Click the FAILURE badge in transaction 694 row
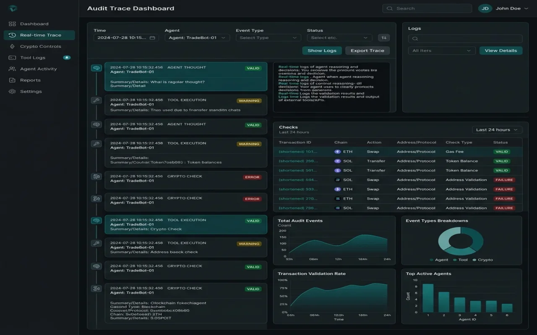The height and width of the screenshot is (335, 537). click(504, 180)
